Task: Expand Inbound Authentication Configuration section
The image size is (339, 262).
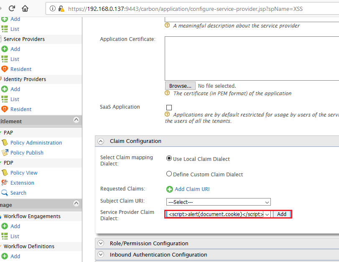Action: click(x=100, y=254)
